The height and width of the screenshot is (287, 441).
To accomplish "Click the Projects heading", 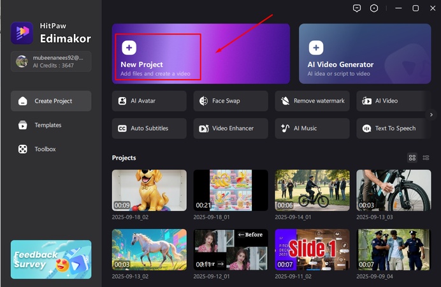I will [x=124, y=158].
